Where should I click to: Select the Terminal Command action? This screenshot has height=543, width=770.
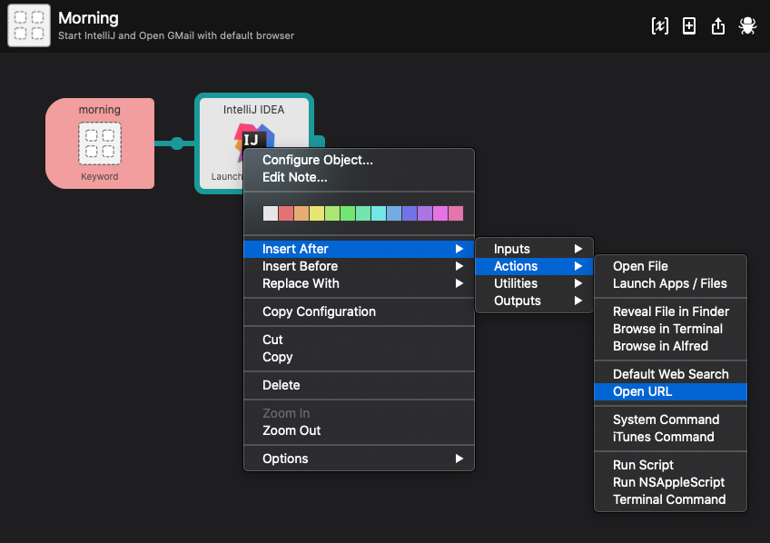(x=670, y=499)
